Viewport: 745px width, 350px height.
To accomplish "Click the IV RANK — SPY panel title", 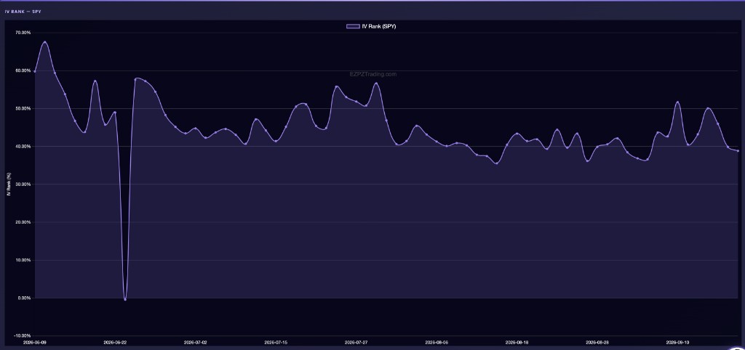I will click(x=23, y=10).
